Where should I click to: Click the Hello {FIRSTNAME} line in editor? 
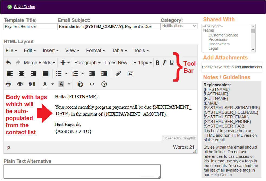pyautogui.click(x=77, y=97)
